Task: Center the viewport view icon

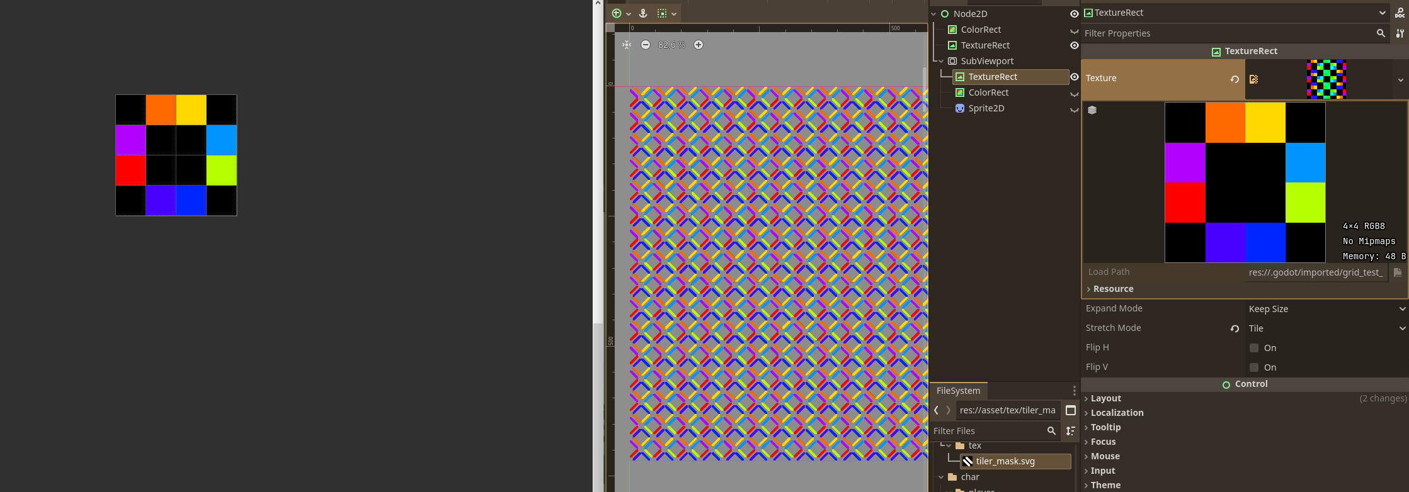Action: (627, 45)
